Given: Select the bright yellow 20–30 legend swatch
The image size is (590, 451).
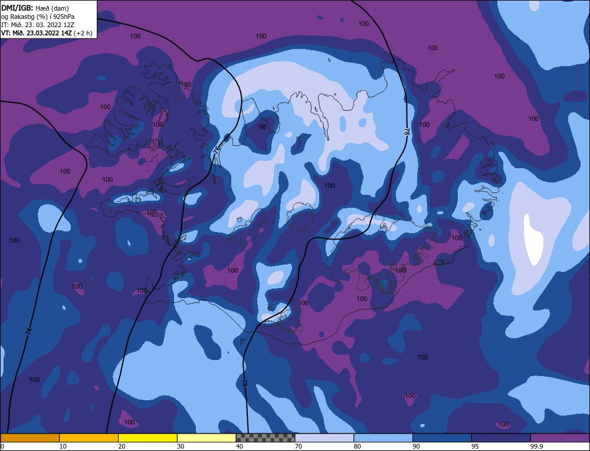Looking at the screenshot, I should [x=147, y=438].
